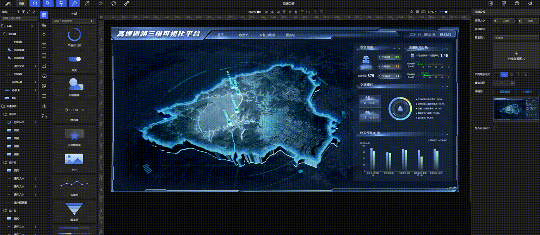Select the text category icon
The image size is (540, 235).
click(44, 45)
